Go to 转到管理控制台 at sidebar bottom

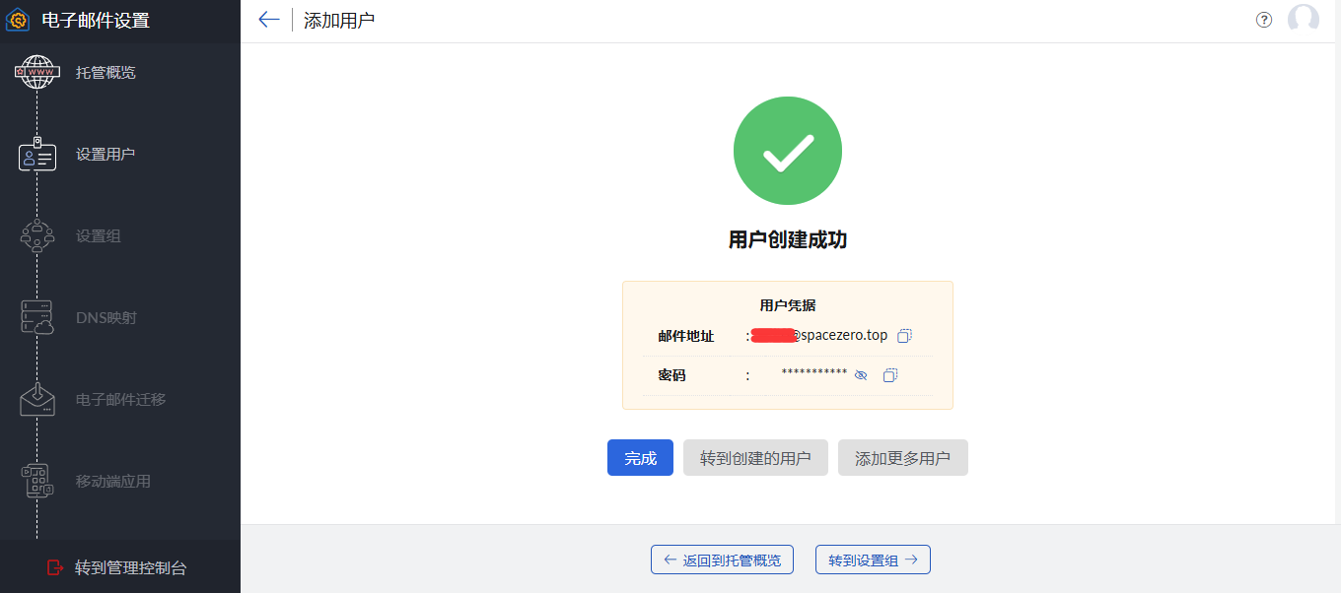point(119,567)
